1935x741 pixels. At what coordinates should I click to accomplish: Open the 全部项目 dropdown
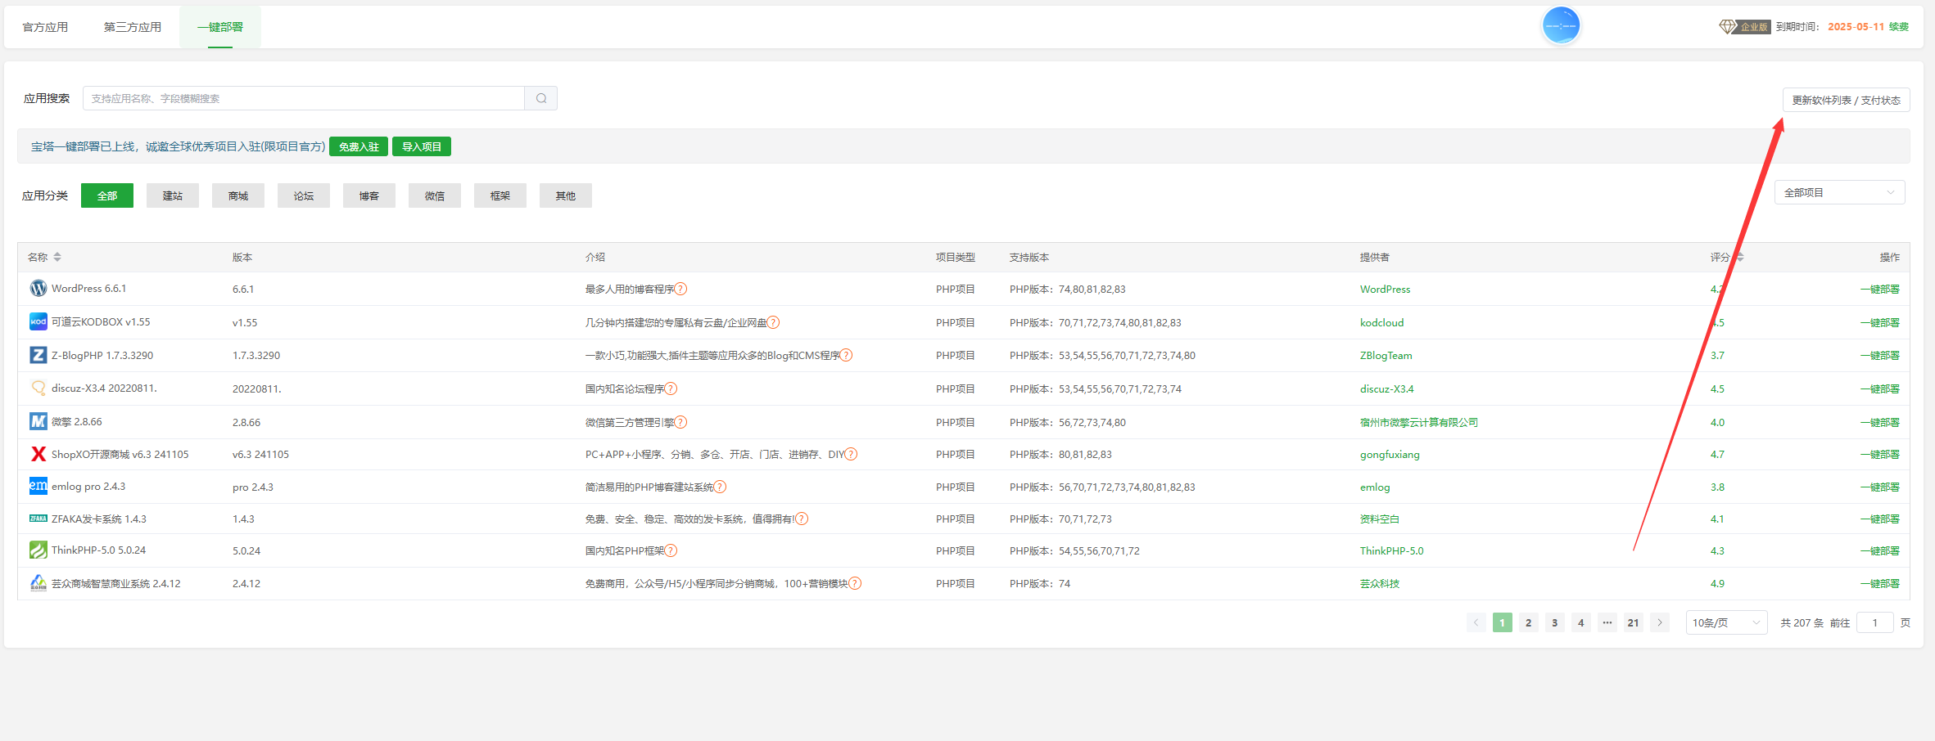click(1839, 193)
